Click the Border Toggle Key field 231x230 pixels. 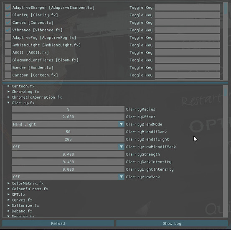coord(187,68)
